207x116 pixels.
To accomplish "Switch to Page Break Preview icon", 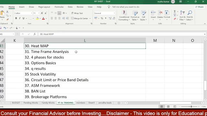I will [x=175, y=107].
